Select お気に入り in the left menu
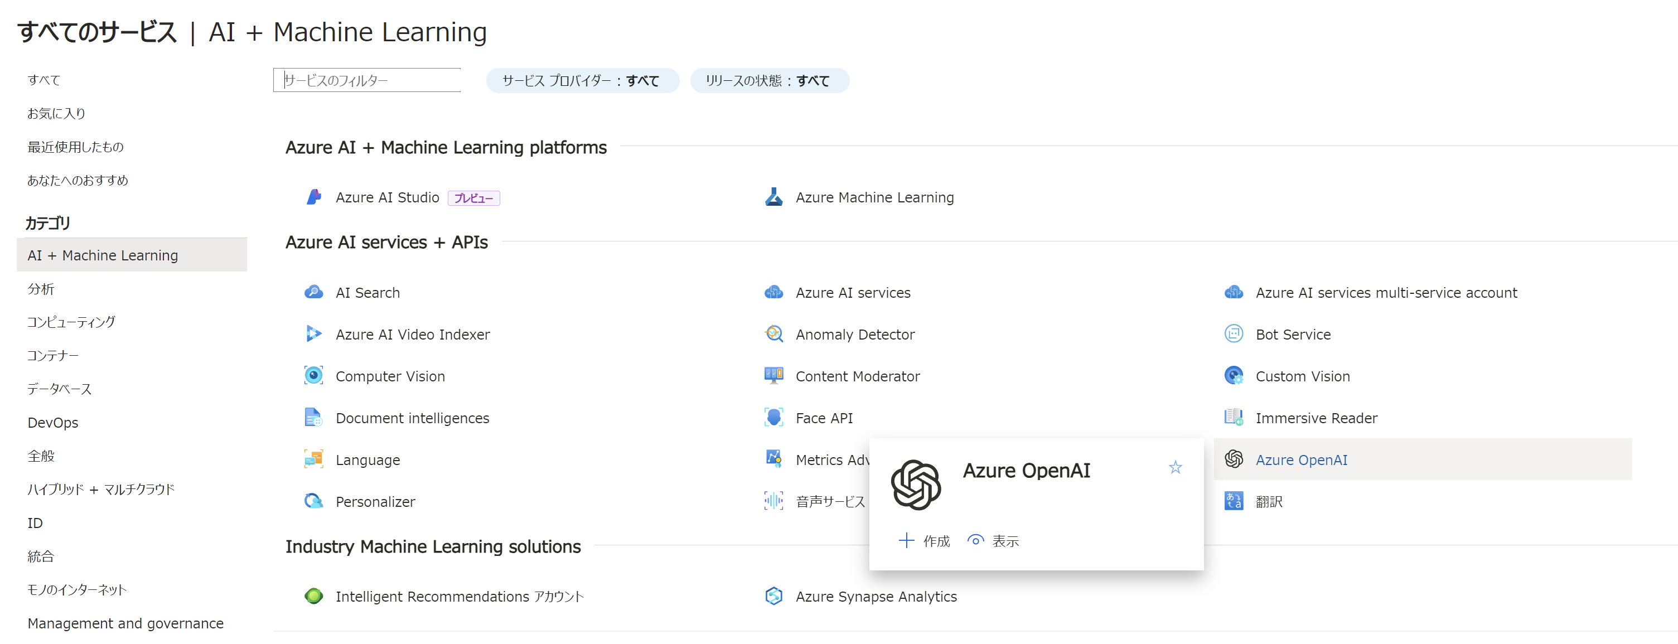 pos(56,113)
